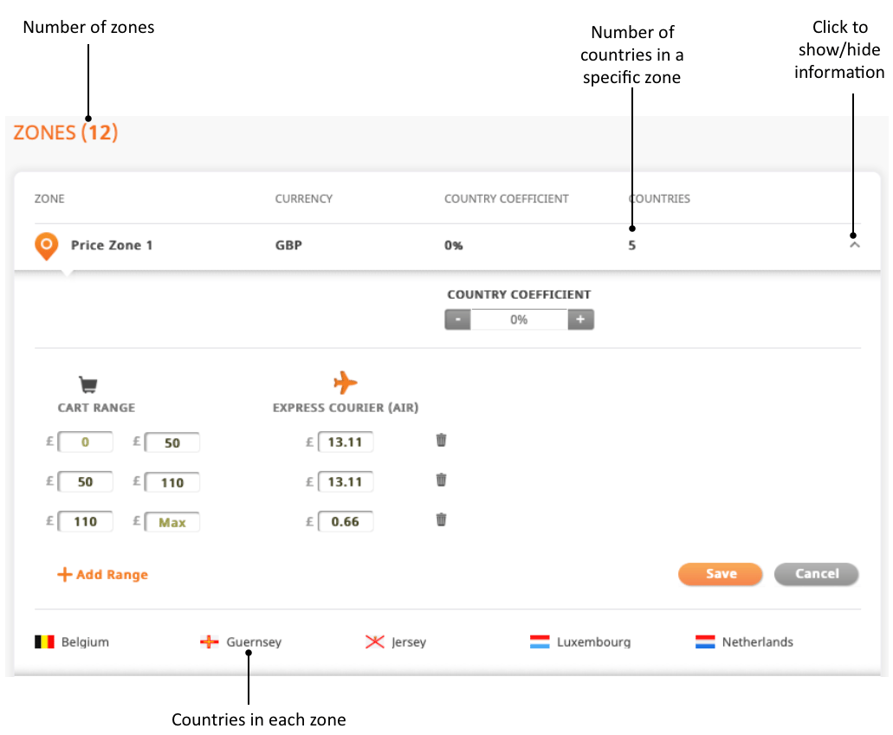Viewport: 893px width, 735px height.
Task: Click the Max cart range upper field
Action: coord(172,523)
